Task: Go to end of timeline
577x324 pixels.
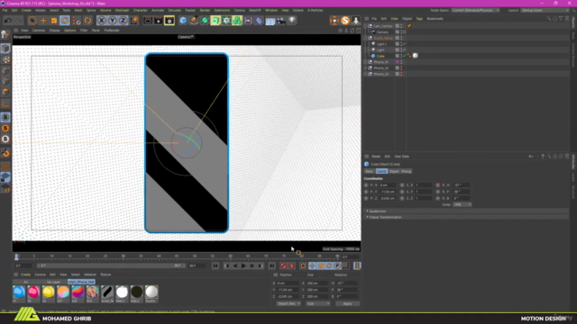Action: (271, 265)
